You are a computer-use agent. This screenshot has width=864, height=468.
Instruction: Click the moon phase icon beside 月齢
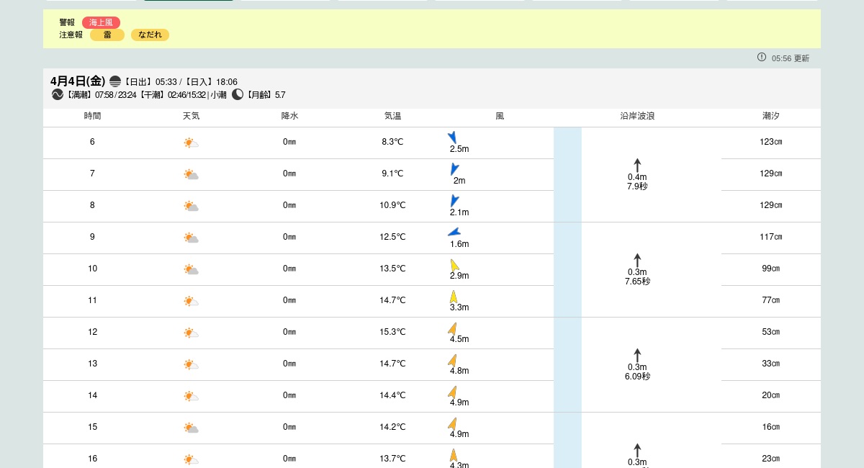[238, 94]
